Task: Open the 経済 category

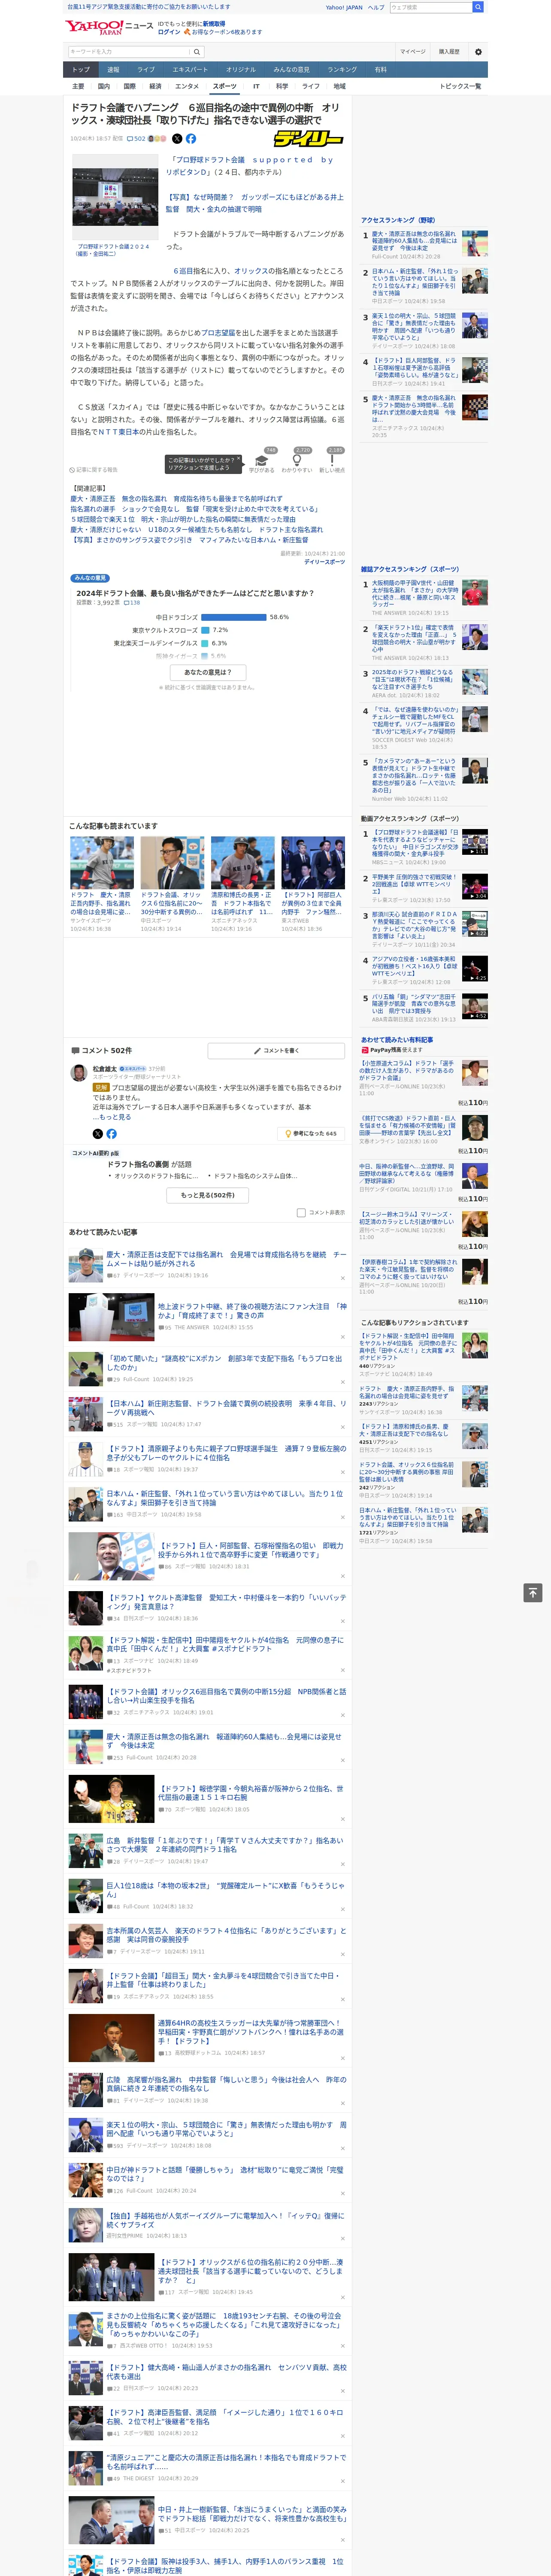Action: coord(155,86)
